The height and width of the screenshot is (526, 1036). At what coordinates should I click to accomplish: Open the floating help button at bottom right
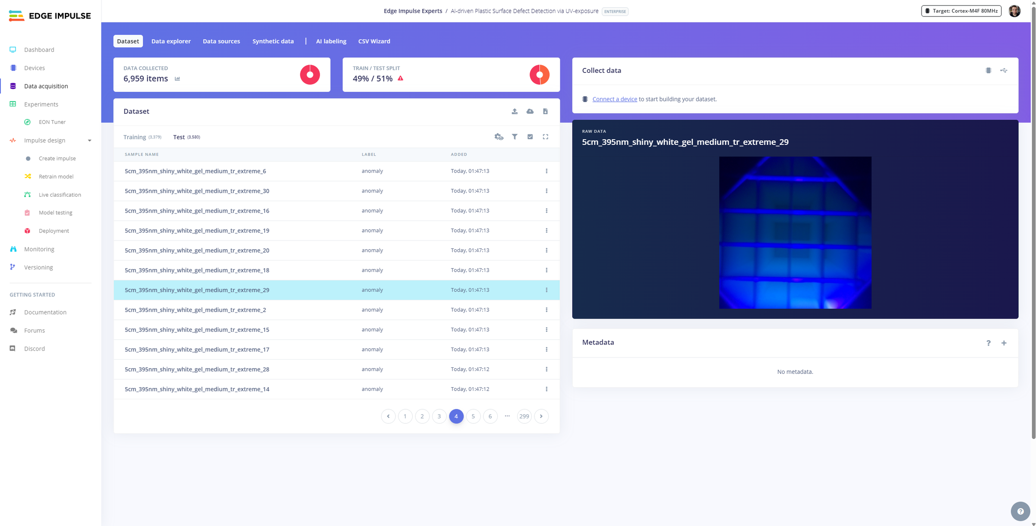pos(1020,511)
